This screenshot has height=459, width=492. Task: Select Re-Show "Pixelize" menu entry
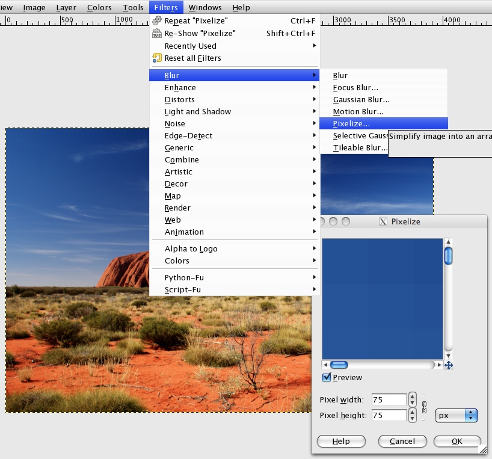[x=235, y=33]
